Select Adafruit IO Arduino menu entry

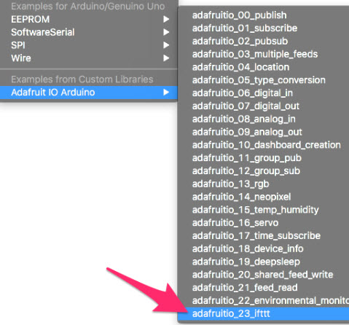coord(89,93)
